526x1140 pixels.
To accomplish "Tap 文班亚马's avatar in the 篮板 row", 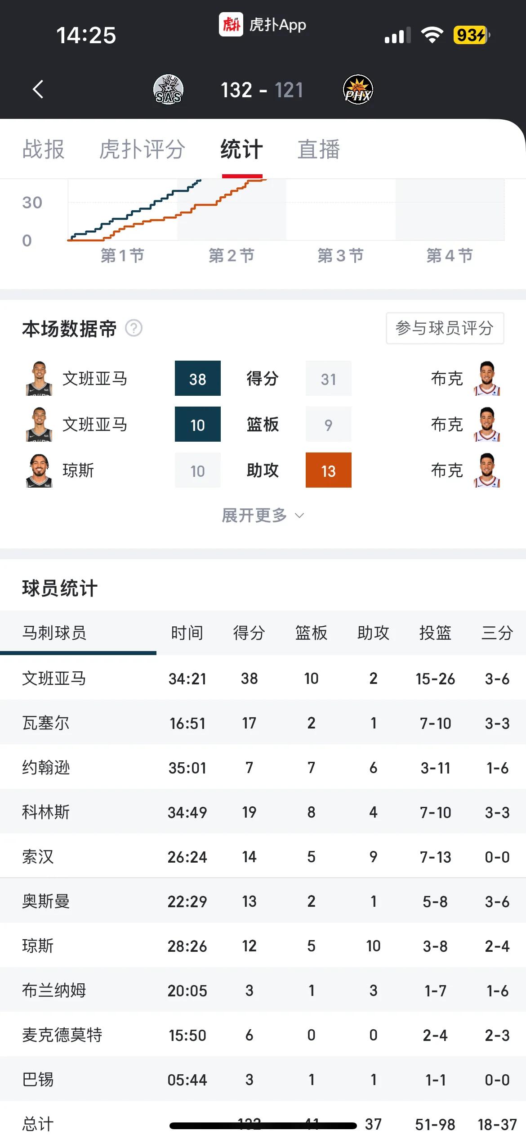I will pos(40,424).
